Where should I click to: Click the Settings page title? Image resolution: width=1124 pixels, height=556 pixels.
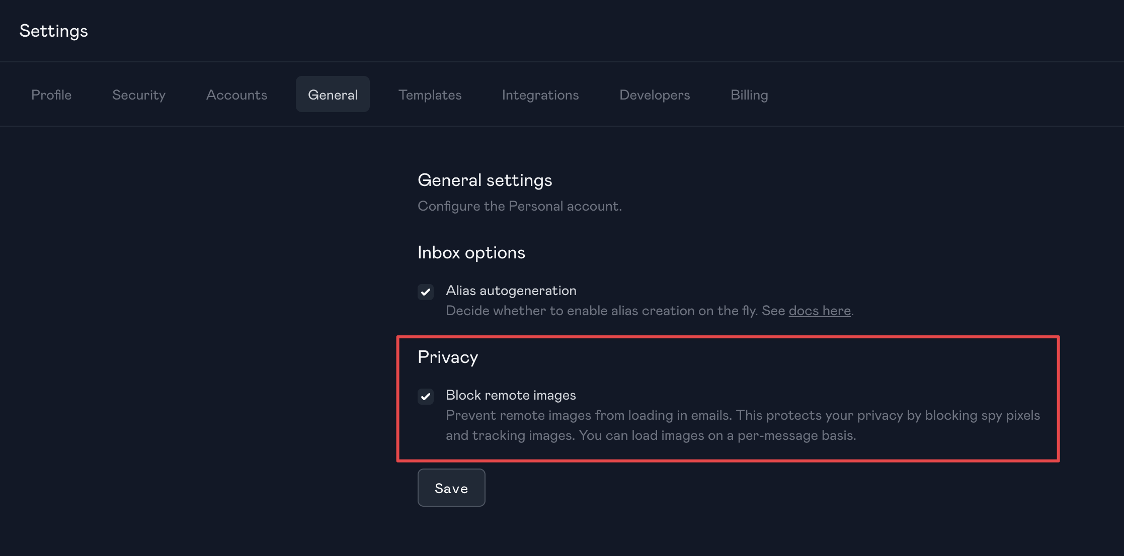pos(53,31)
